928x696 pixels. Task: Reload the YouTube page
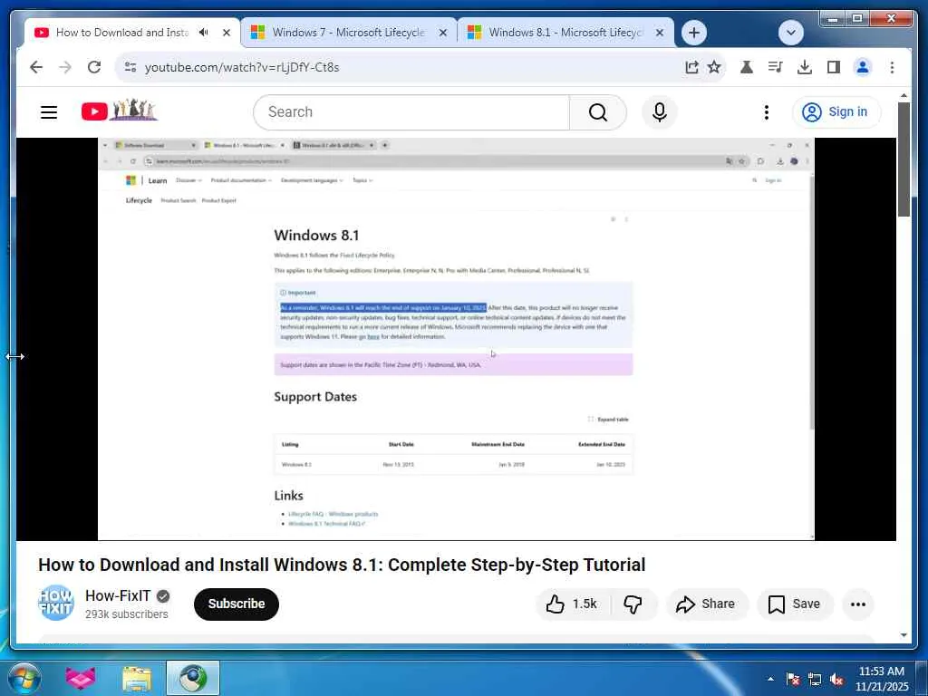point(94,67)
